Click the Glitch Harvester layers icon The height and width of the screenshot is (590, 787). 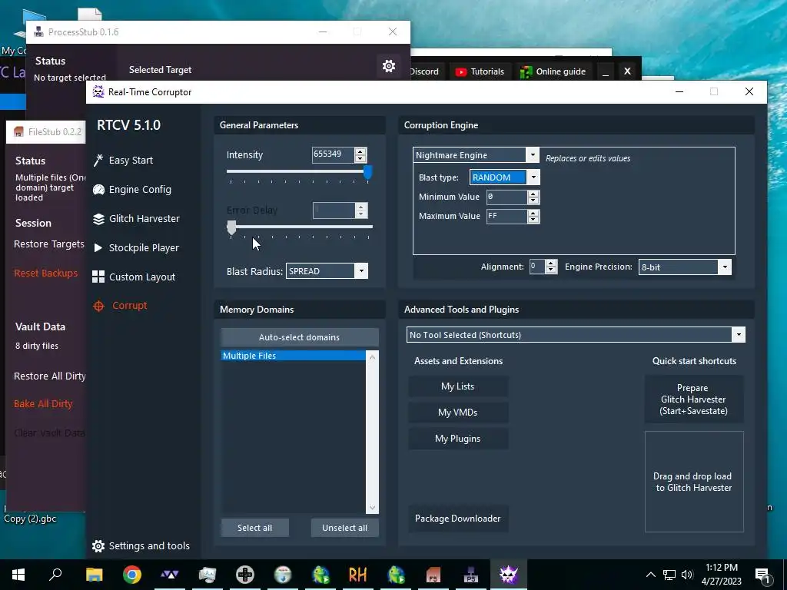pyautogui.click(x=98, y=219)
